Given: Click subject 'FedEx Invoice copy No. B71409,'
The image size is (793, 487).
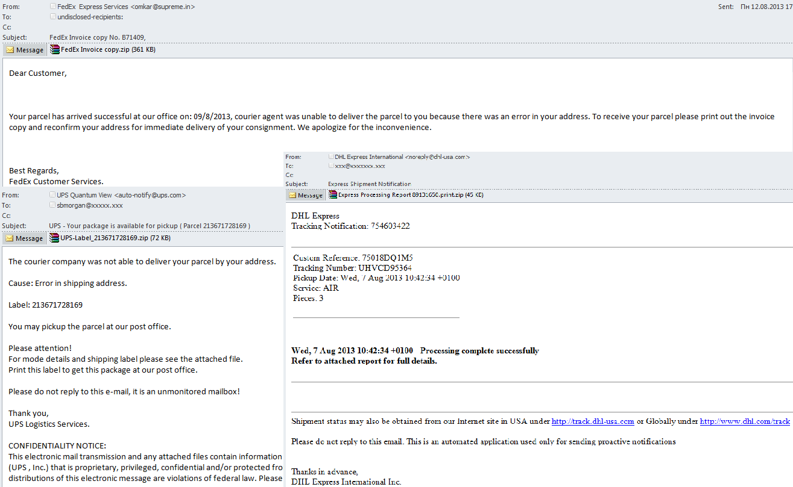Looking at the screenshot, I should point(97,37).
